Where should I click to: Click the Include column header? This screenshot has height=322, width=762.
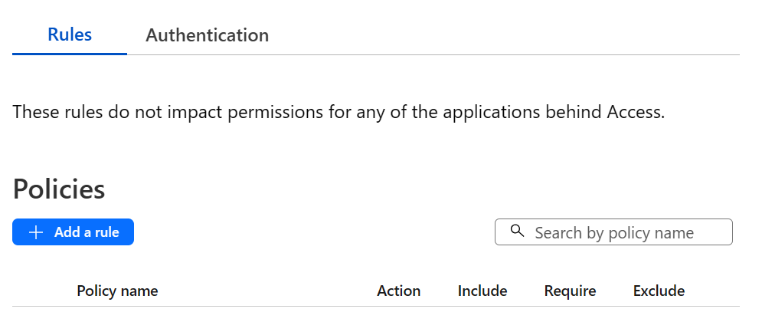pos(482,291)
